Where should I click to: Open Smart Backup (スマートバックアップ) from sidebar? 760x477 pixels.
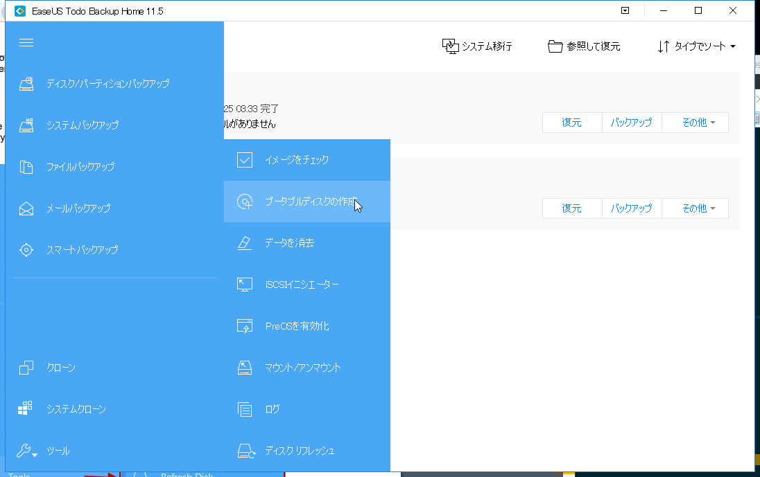(x=26, y=249)
